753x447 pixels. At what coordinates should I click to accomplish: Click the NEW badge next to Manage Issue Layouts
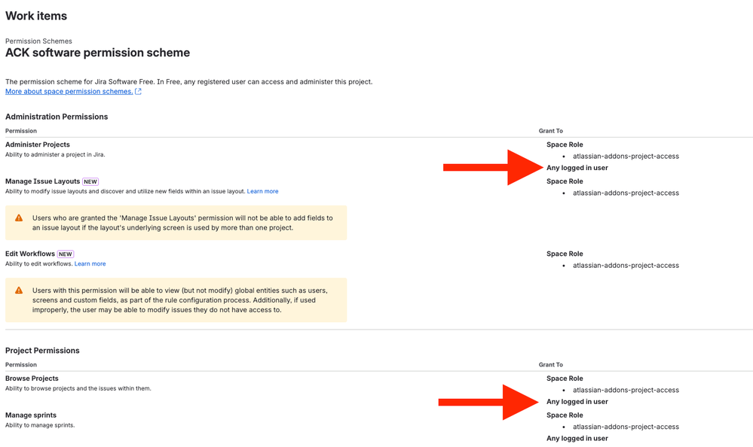click(x=89, y=181)
